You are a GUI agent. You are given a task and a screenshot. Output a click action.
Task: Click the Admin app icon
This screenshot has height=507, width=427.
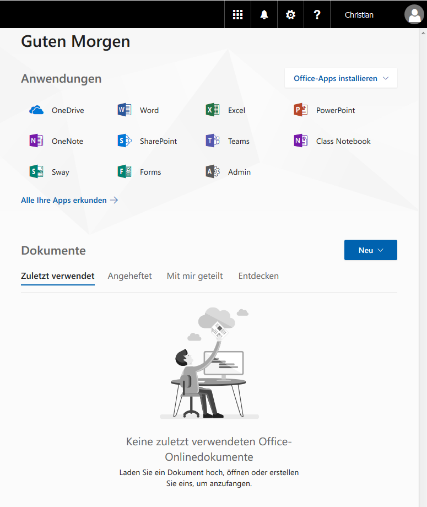tap(213, 171)
